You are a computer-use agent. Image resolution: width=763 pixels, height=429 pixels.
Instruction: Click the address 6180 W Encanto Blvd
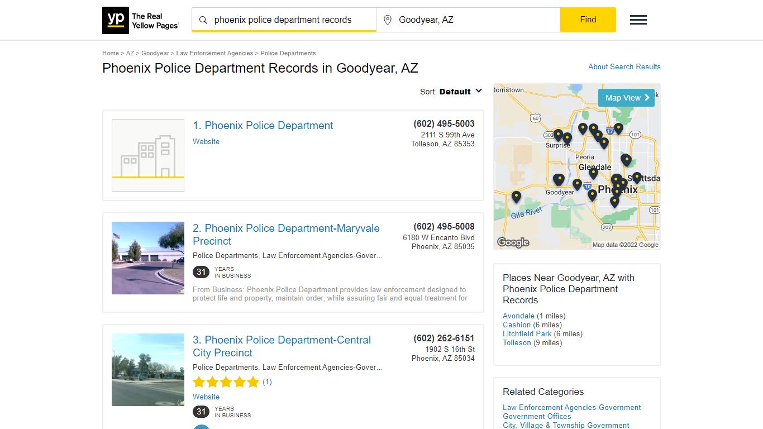pyautogui.click(x=439, y=238)
